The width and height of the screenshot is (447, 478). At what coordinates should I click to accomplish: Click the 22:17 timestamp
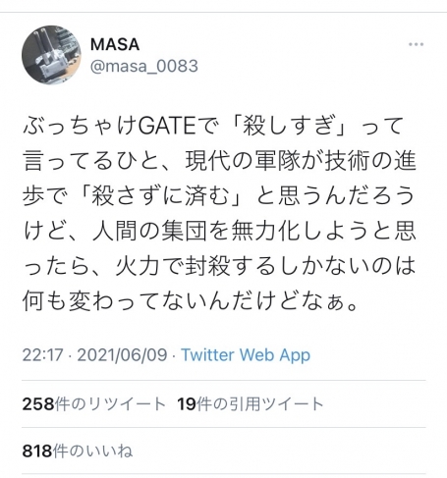pyautogui.click(x=42, y=354)
